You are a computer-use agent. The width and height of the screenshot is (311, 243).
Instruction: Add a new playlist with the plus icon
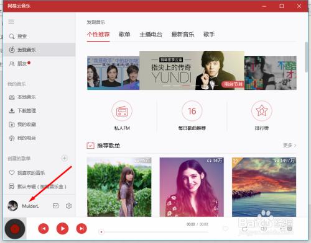click(65, 158)
